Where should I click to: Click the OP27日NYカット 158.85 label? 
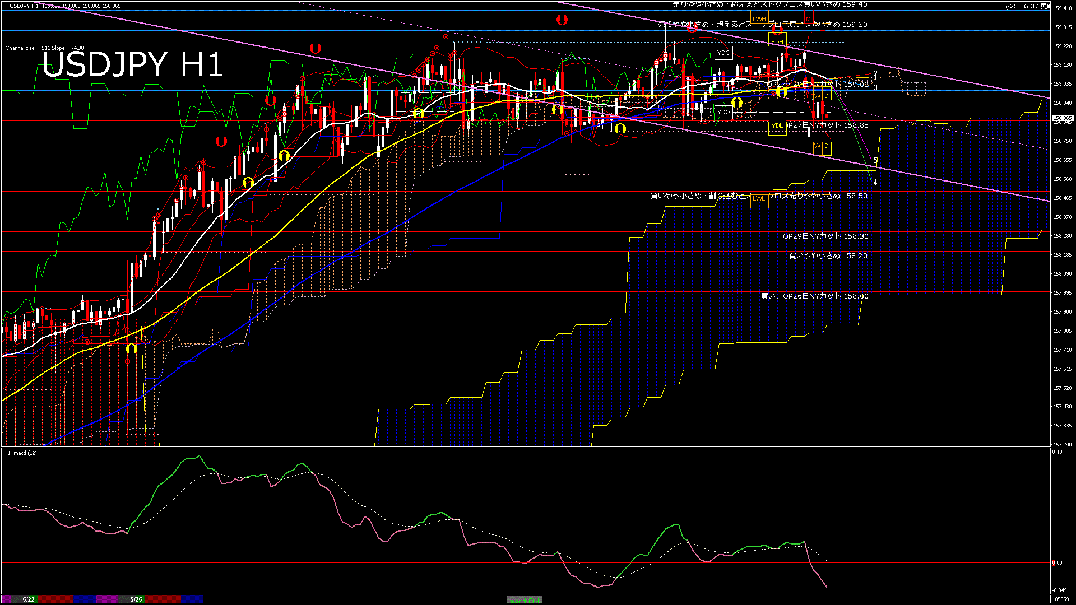tap(827, 125)
